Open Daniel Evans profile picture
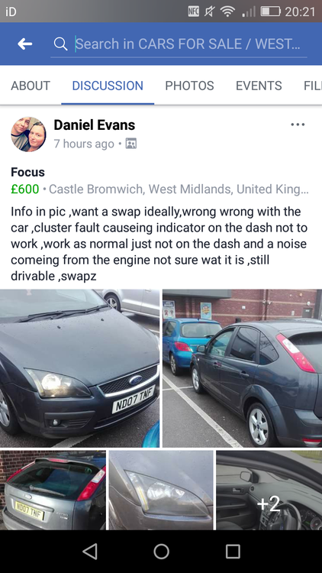Screen dimensions: 322x573 28,134
